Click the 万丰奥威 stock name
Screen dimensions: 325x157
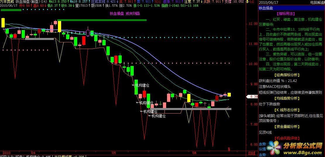tap(7, 2)
